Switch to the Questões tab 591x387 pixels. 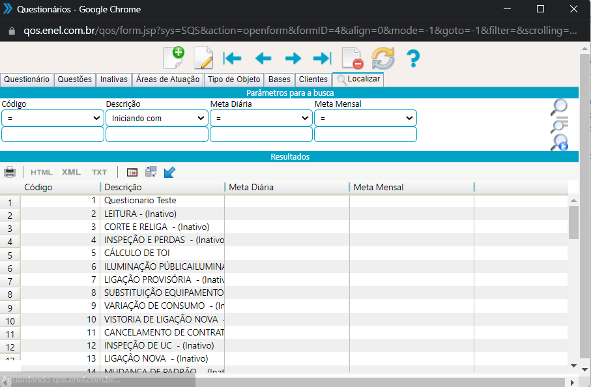[75, 79]
